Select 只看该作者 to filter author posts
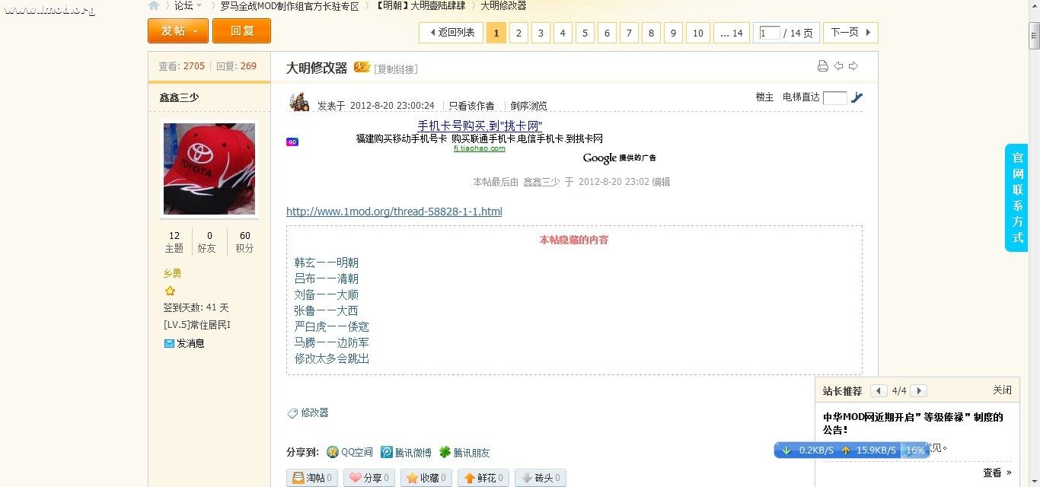This screenshot has width=1040, height=487. 471,106
